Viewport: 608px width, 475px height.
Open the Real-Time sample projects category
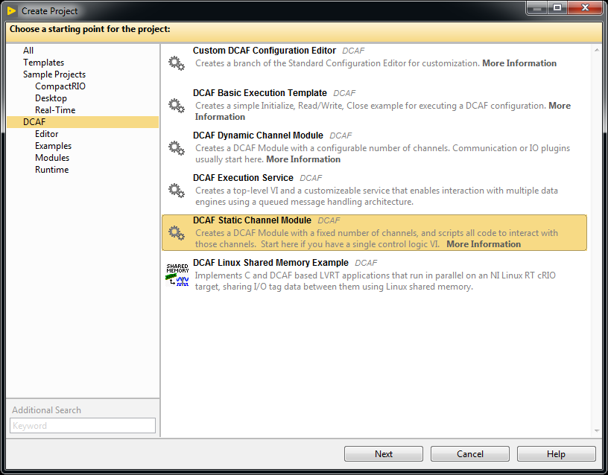(x=55, y=110)
